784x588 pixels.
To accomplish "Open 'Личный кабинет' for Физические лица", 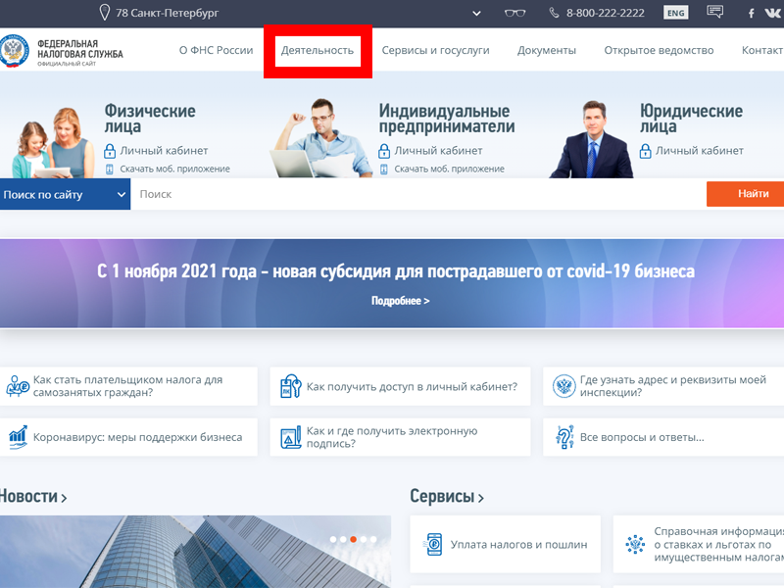I will pyautogui.click(x=164, y=151).
